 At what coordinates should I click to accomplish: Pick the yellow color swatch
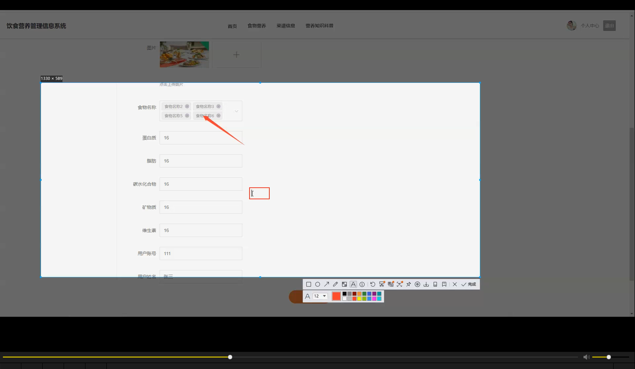[359, 298]
